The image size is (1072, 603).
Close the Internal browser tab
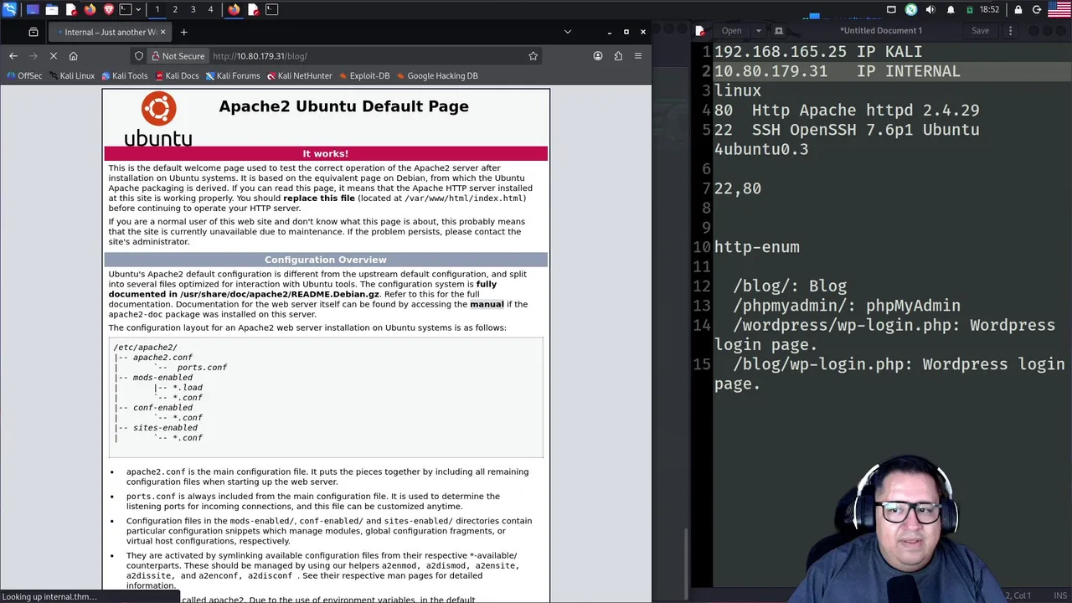click(162, 32)
